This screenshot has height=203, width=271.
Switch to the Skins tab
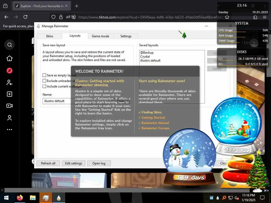49,36
